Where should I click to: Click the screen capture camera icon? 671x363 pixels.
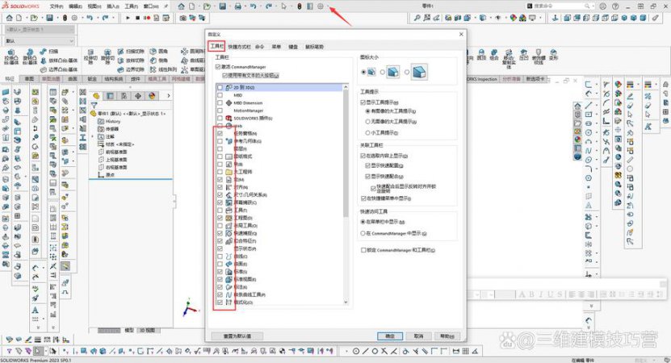pyautogui.click(x=183, y=18)
